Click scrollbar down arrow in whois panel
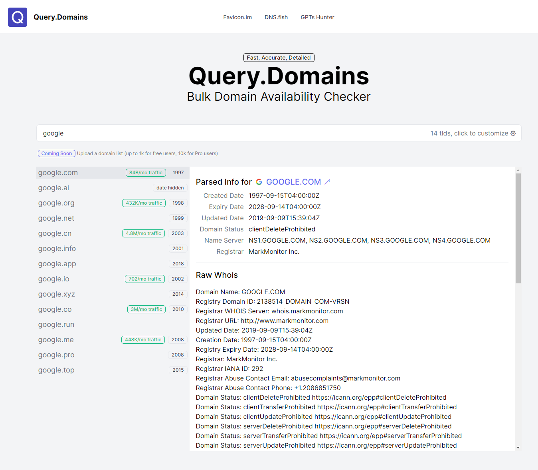The height and width of the screenshot is (470, 538). pos(518,448)
